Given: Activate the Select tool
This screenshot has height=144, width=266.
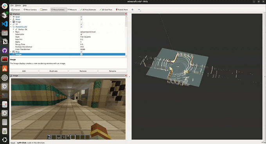Looking at the screenshot, I should [x=44, y=10].
